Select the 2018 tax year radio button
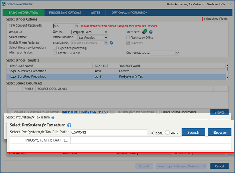Image resolution: width=235 pixels, height=173 pixels. coord(152,133)
